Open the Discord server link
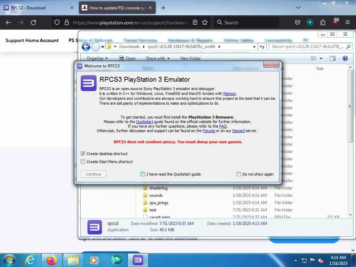The image size is (356, 267). point(238,131)
